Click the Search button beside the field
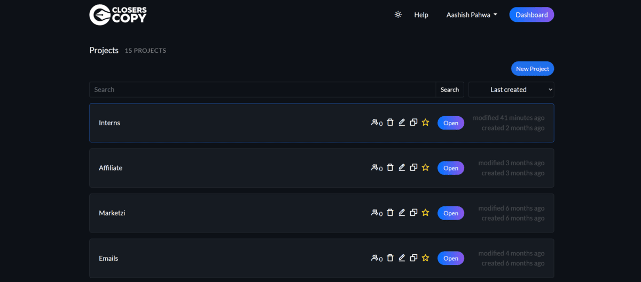 pos(450,90)
